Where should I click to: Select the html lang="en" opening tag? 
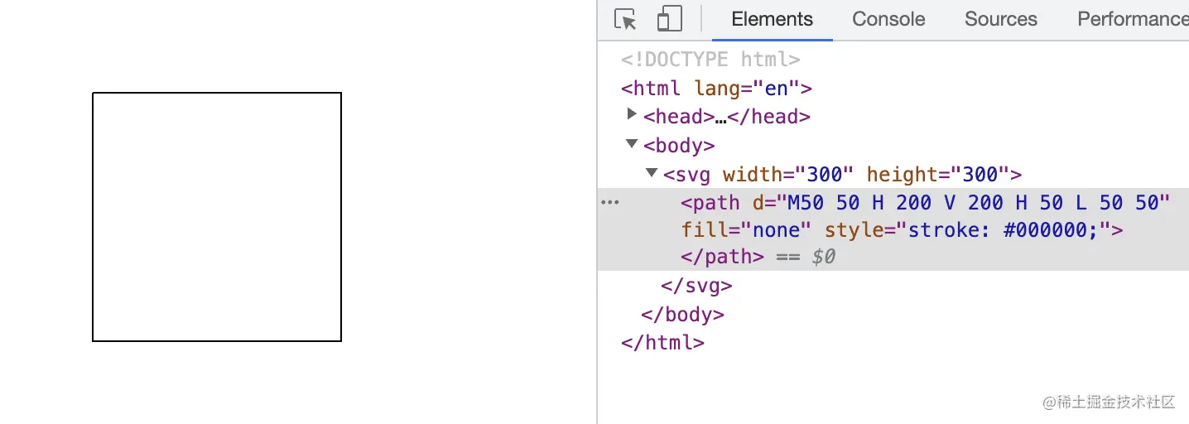click(716, 89)
